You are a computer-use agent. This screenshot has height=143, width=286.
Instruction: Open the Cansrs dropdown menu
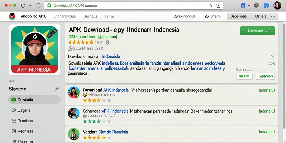click(265, 16)
